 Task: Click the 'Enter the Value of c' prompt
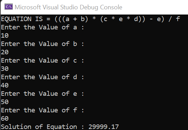coord(43,60)
